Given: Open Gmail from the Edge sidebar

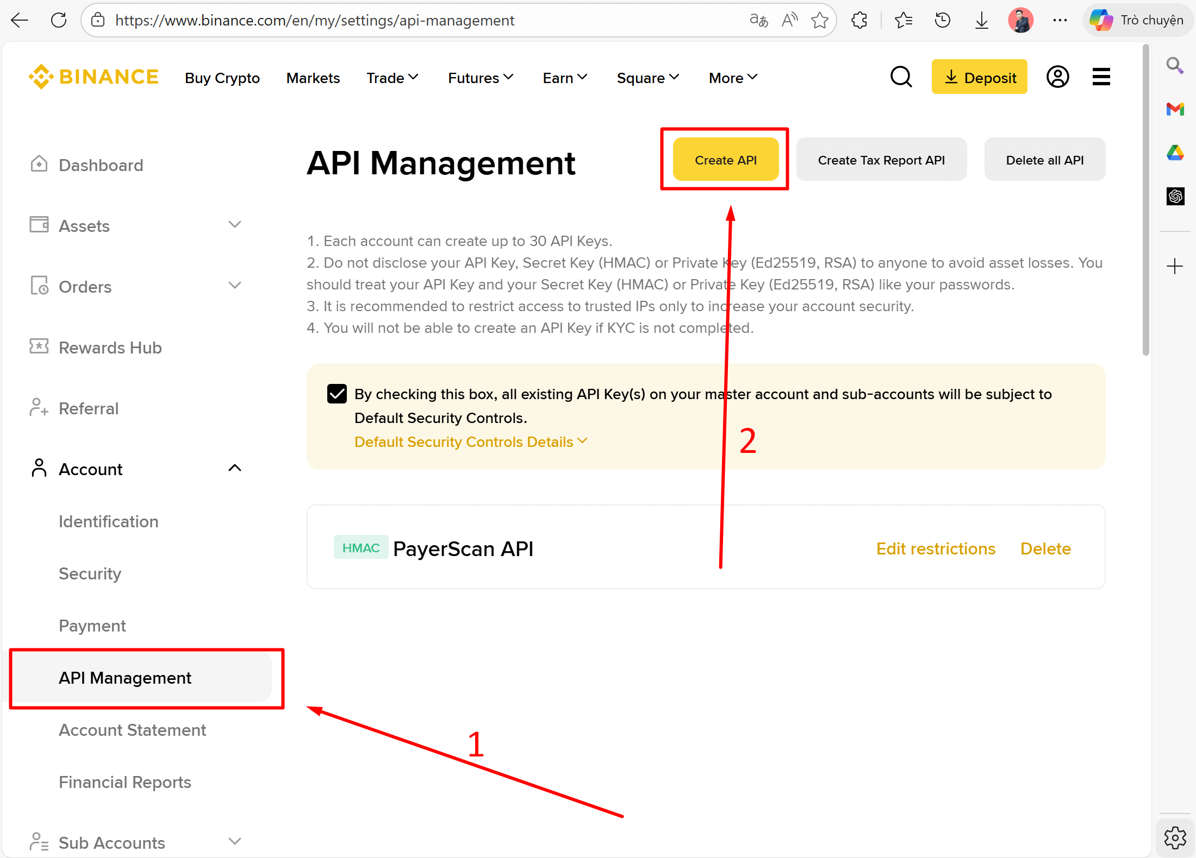Looking at the screenshot, I should tap(1175, 109).
